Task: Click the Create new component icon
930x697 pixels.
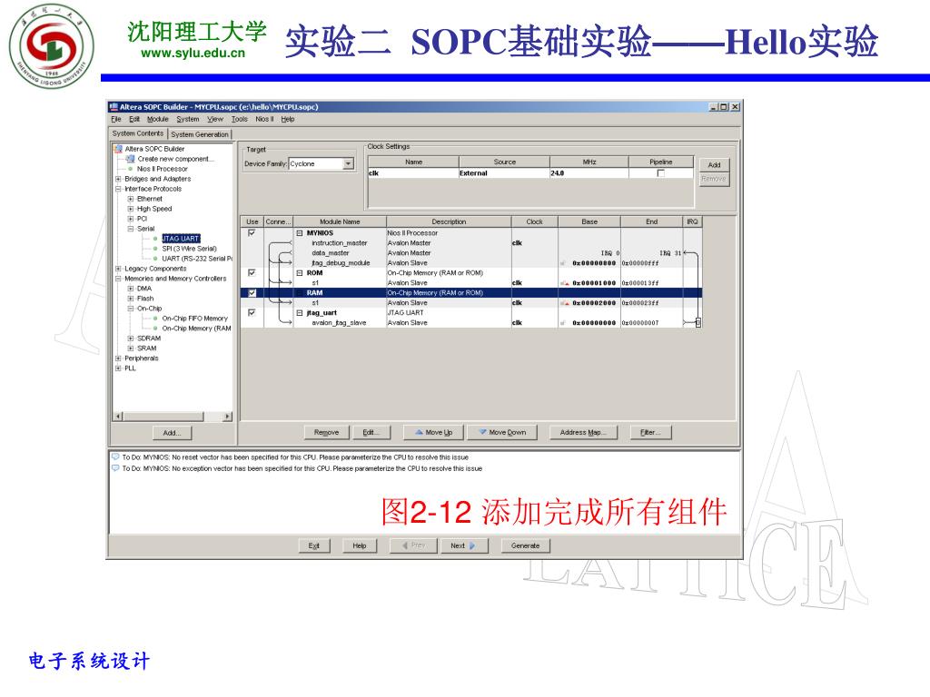Action: coord(130,159)
